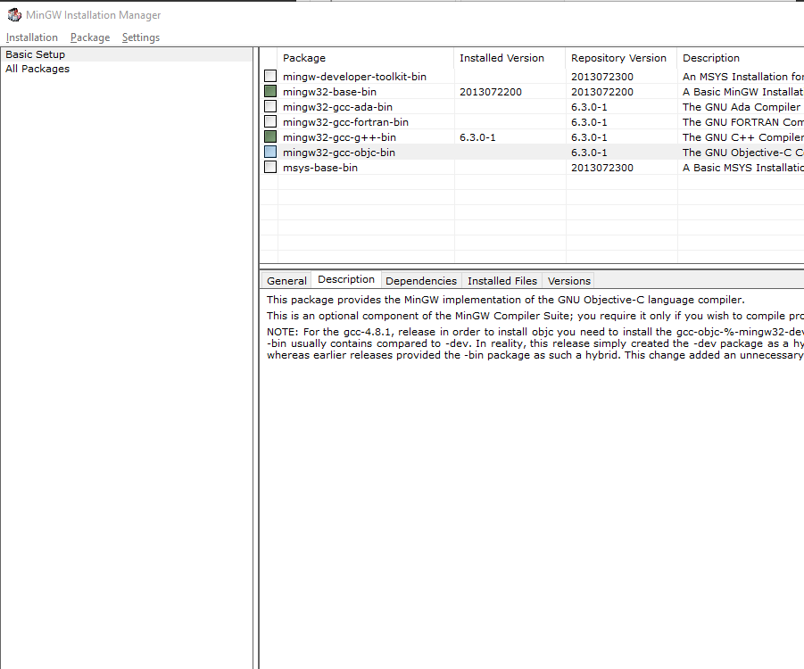Mark mingw32-gcc-ada-bin checkbox
This screenshot has width=804, height=669.
point(270,107)
